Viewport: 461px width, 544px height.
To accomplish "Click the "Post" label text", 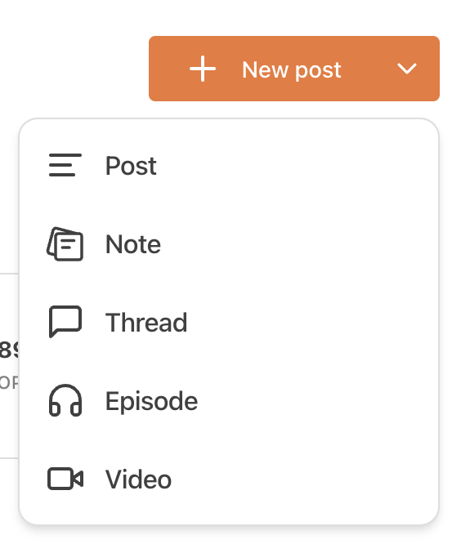I will click(131, 166).
